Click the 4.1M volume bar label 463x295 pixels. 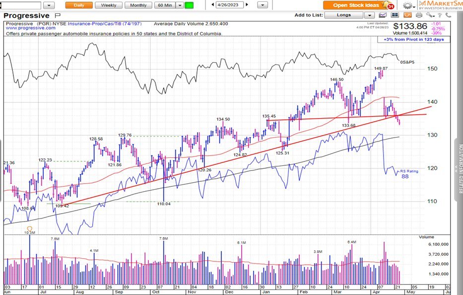pos(94,250)
